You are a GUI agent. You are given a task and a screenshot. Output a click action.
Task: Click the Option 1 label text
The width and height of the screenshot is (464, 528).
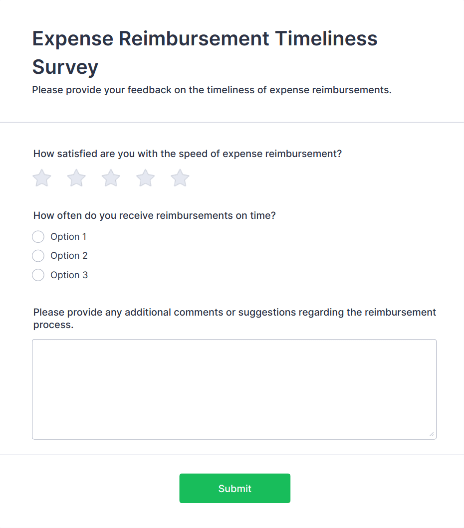click(68, 236)
